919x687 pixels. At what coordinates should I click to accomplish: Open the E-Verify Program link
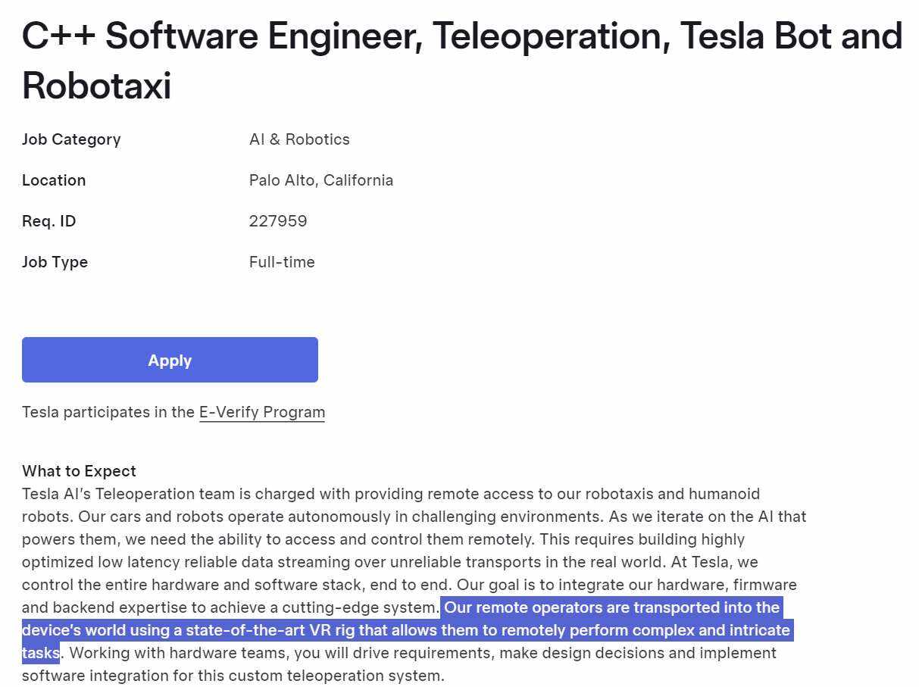tap(261, 412)
